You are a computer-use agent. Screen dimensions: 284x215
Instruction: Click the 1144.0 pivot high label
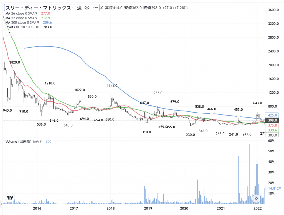click(x=112, y=86)
